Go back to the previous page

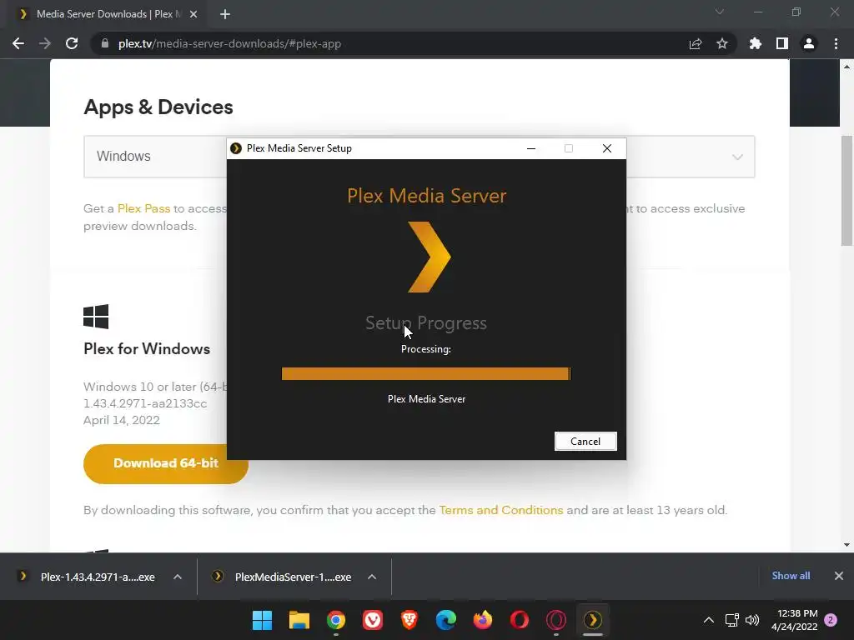point(18,43)
